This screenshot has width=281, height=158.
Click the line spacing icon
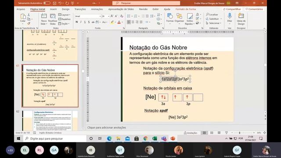[152, 16]
